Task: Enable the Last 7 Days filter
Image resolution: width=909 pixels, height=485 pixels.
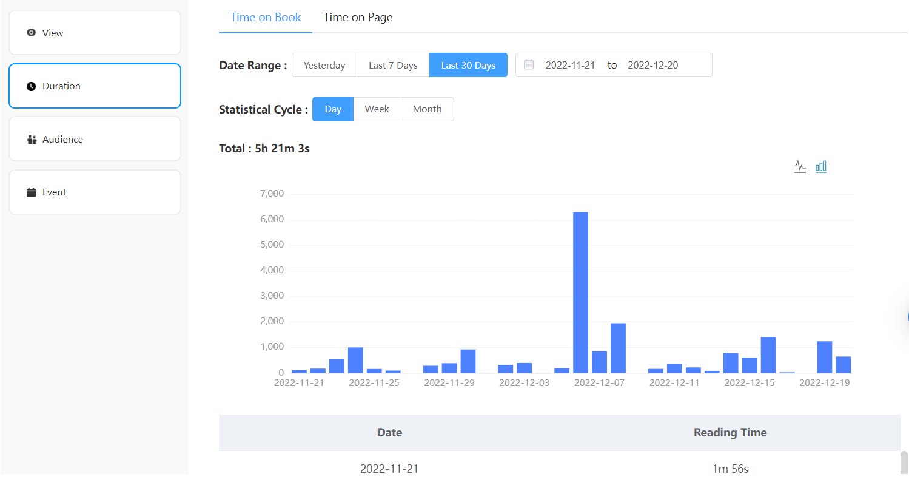Action: (x=392, y=64)
